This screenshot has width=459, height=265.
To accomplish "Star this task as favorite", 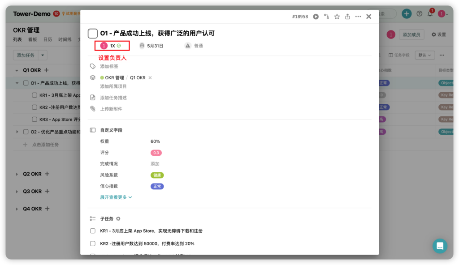I will (x=338, y=16).
